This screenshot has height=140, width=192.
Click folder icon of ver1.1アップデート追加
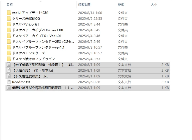9,13
